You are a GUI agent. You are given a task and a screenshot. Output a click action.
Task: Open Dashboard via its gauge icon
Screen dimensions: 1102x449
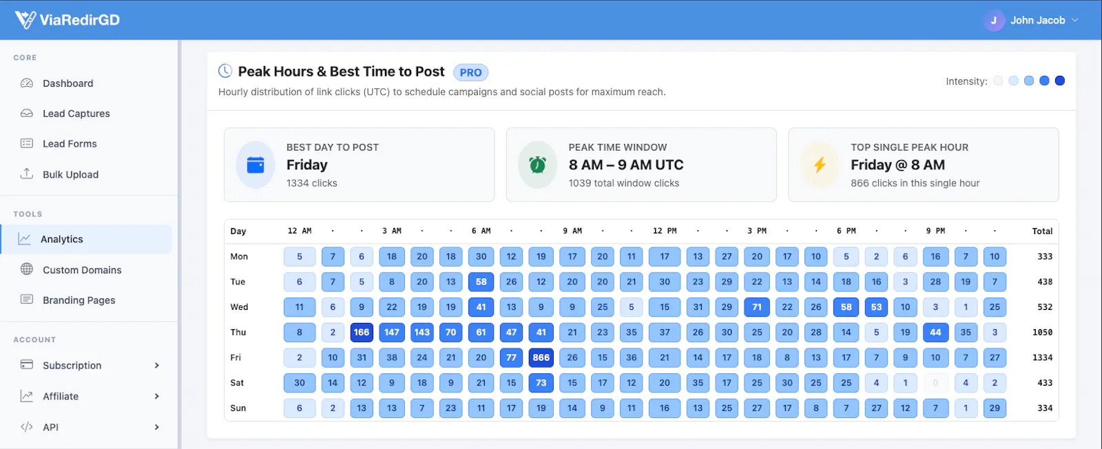[27, 83]
